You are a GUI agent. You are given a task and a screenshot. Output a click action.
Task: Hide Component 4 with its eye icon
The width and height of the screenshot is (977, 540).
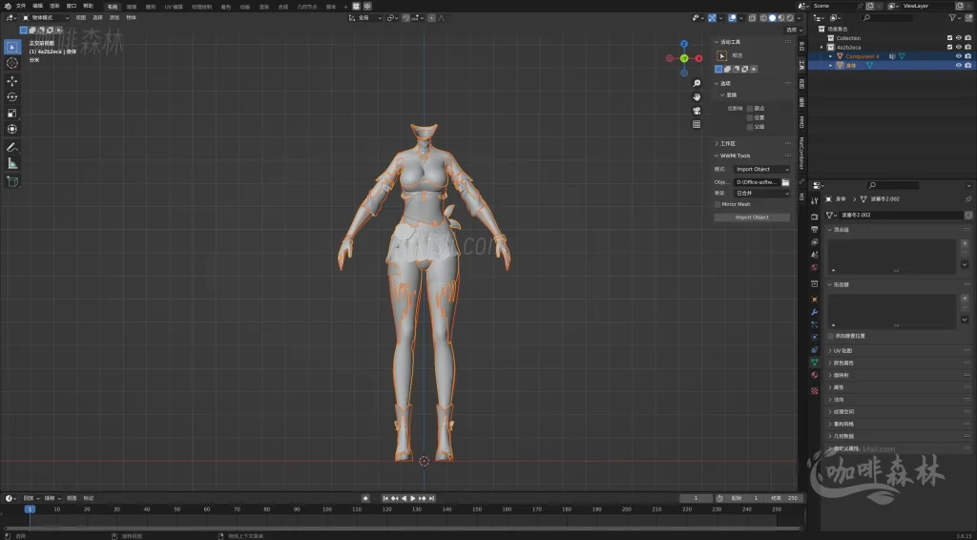(959, 56)
